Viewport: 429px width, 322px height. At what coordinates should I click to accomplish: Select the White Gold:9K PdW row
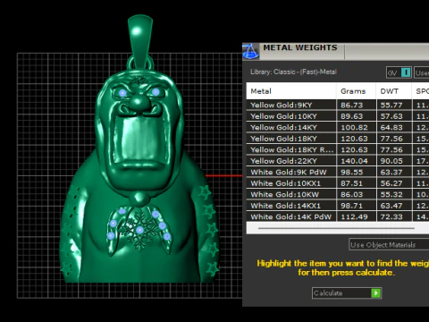coord(338,172)
